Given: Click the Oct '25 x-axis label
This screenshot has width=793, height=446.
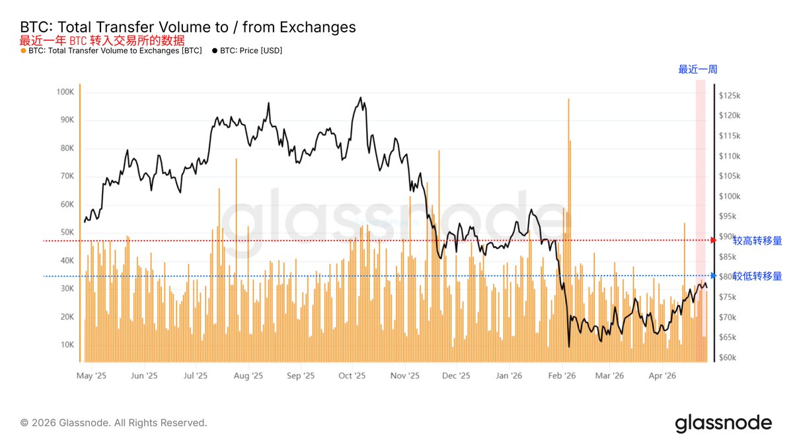Looking at the screenshot, I should pos(352,376).
